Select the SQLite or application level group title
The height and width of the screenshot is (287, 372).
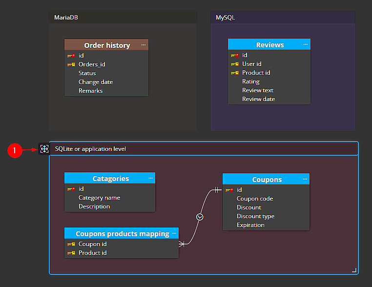[x=90, y=149]
